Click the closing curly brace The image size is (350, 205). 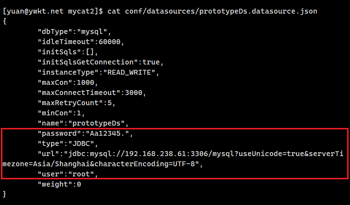(5, 194)
